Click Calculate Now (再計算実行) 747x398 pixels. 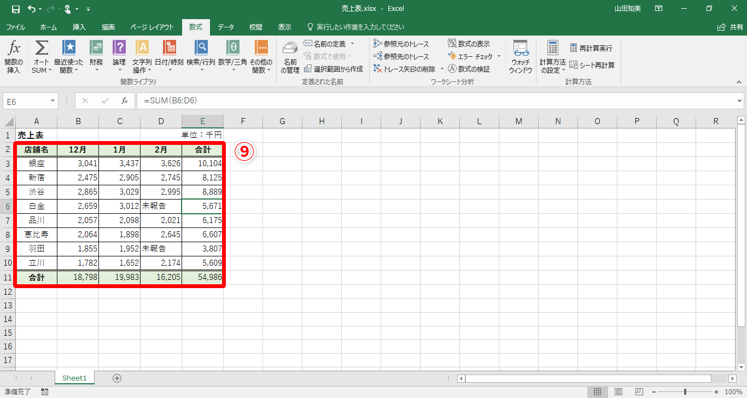591,48
